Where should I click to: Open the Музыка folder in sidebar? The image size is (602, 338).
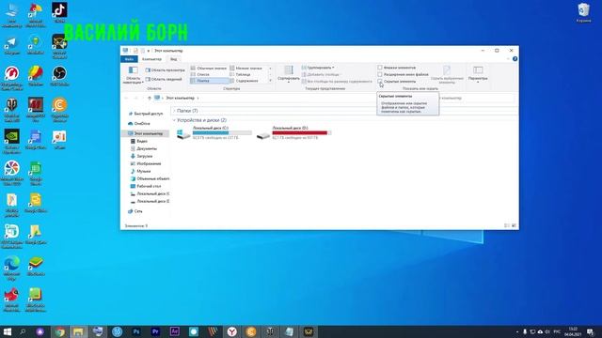[140, 171]
